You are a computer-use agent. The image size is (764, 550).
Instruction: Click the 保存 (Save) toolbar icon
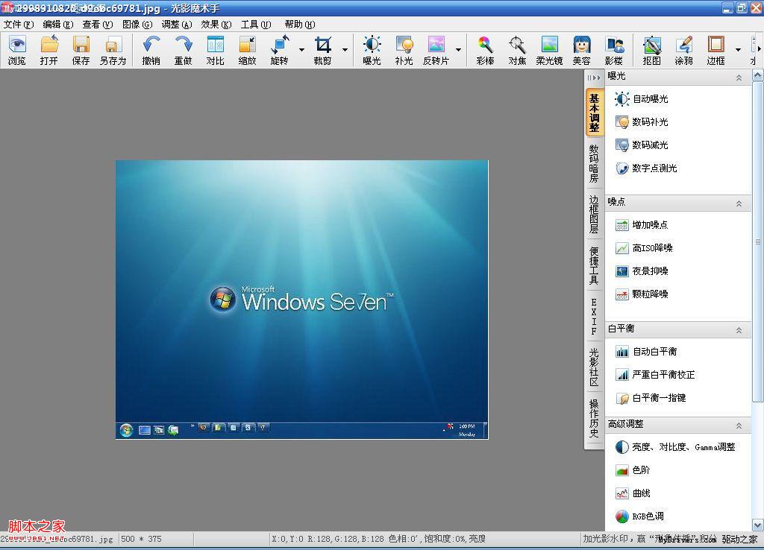(x=81, y=50)
